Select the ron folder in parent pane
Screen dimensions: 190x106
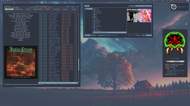point(89,9)
